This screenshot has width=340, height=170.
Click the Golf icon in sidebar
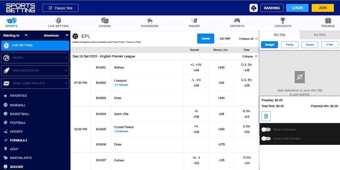[6, 149]
